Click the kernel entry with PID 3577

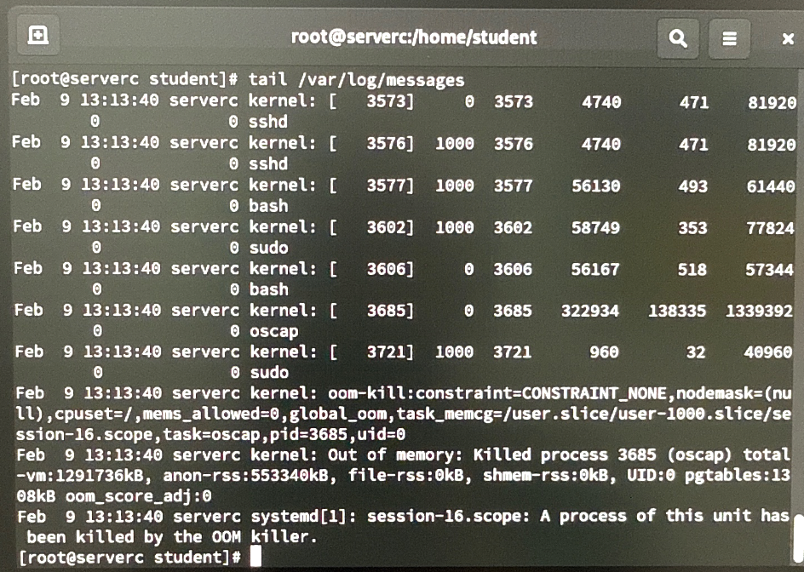tap(404, 195)
